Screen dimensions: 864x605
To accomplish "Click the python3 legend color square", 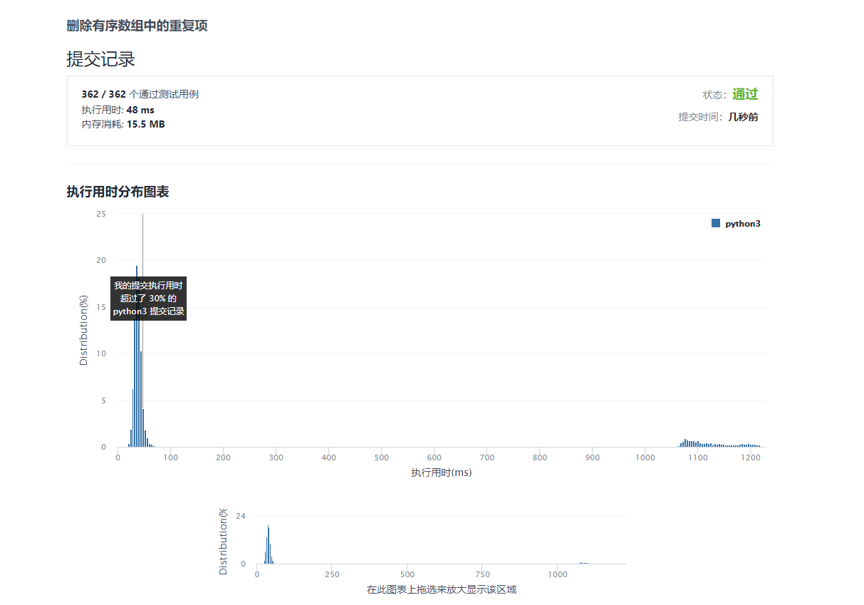I will pos(716,223).
